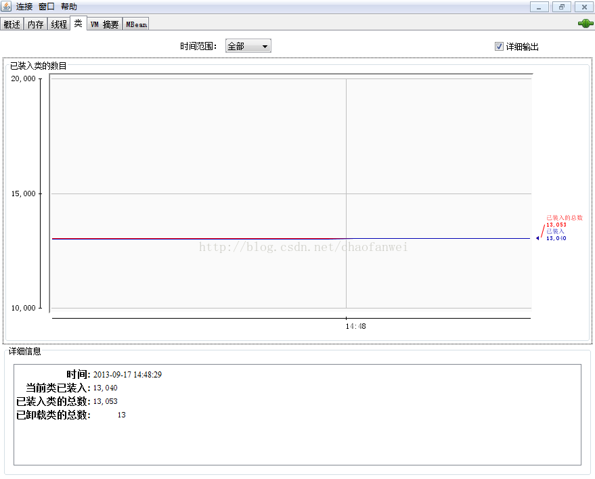Open the 帮助 menu
The height and width of the screenshot is (479, 595).
point(69,7)
